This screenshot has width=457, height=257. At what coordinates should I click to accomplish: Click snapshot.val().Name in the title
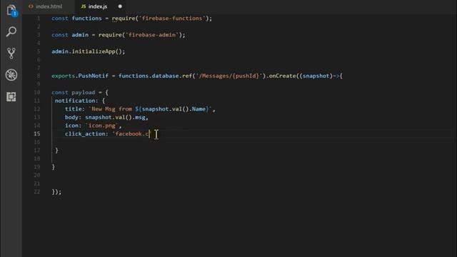(174, 109)
